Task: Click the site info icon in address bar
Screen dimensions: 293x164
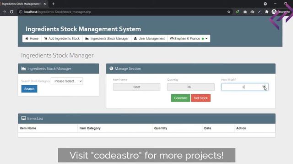Action: (x=21, y=12)
